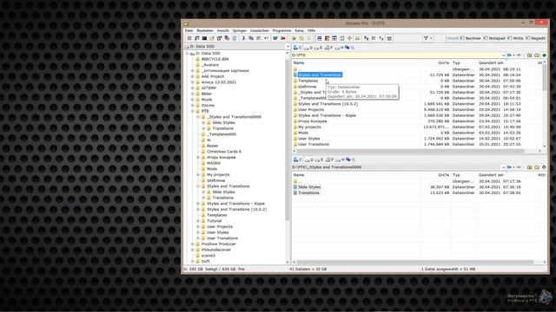Open the Datei menu
The height and width of the screenshot is (312, 556).
(189, 31)
